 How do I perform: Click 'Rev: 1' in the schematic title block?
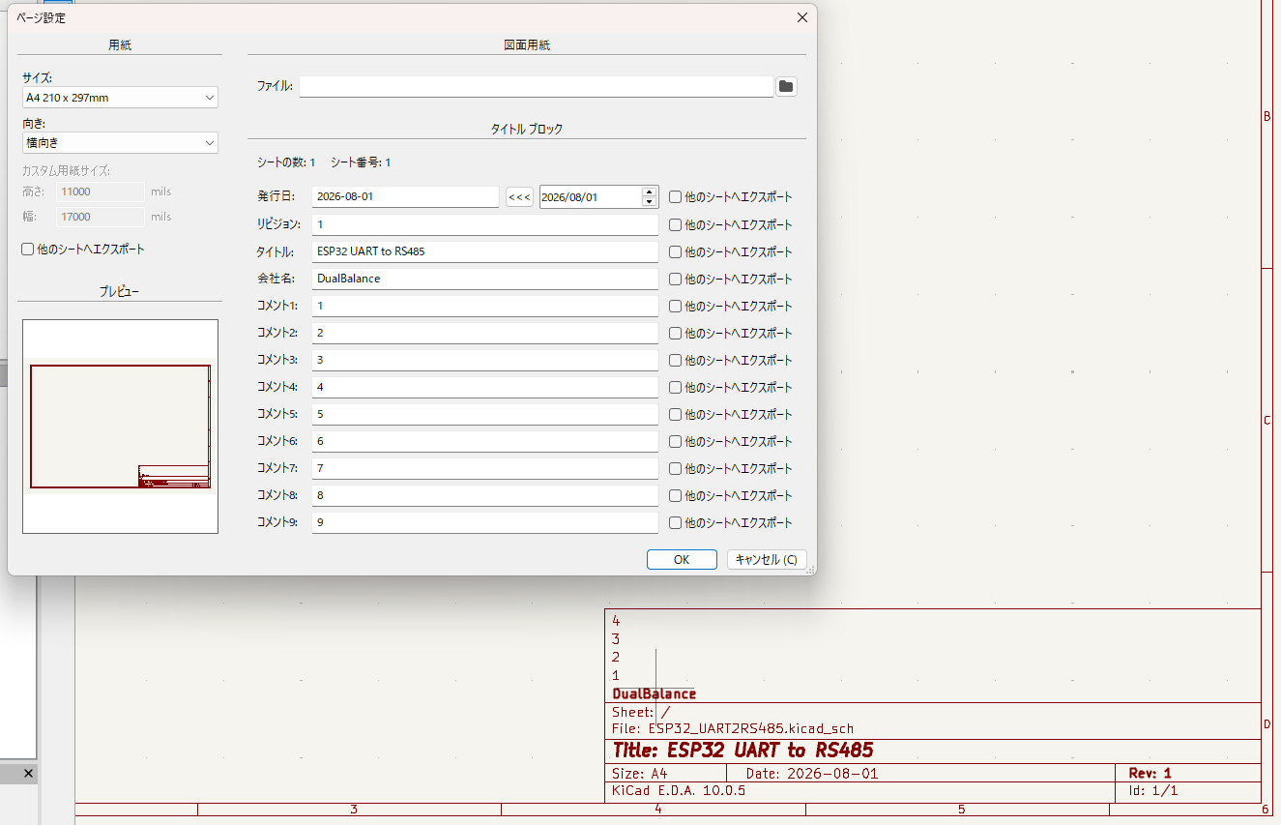pos(1150,774)
